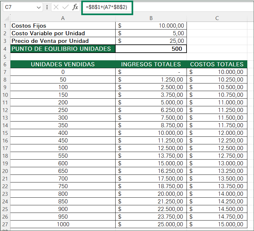This screenshot has height=231, width=254.
Task: Select cost cell showing 14.250,00
Action: (217, 201)
